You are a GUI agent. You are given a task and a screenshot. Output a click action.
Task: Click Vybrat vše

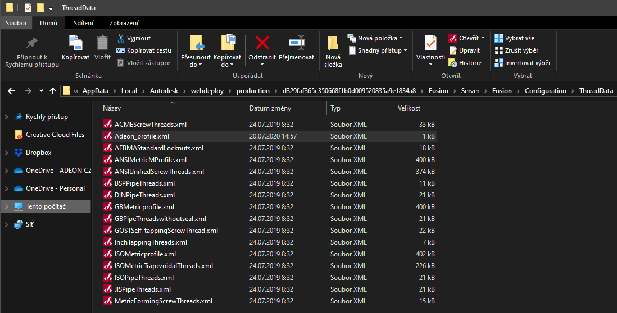(x=514, y=38)
